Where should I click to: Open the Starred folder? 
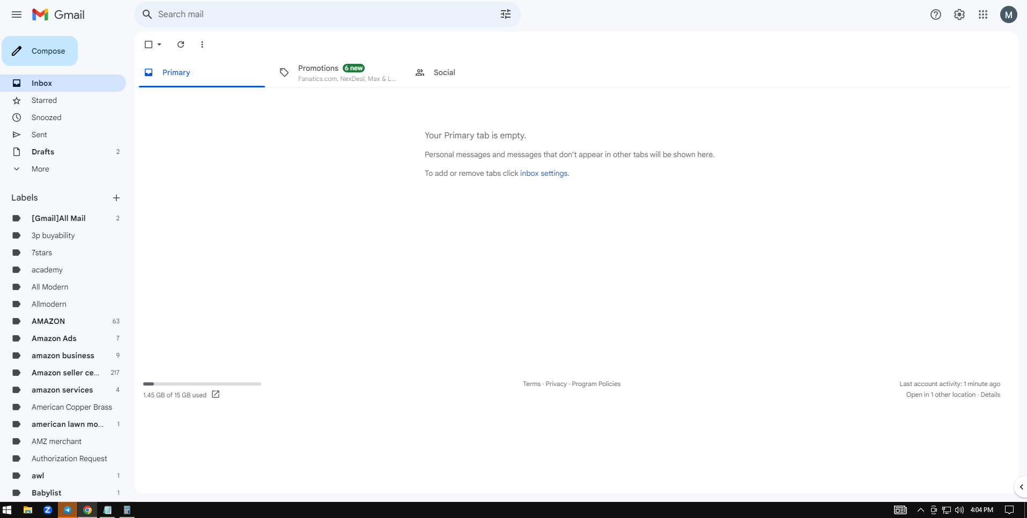click(x=63, y=100)
